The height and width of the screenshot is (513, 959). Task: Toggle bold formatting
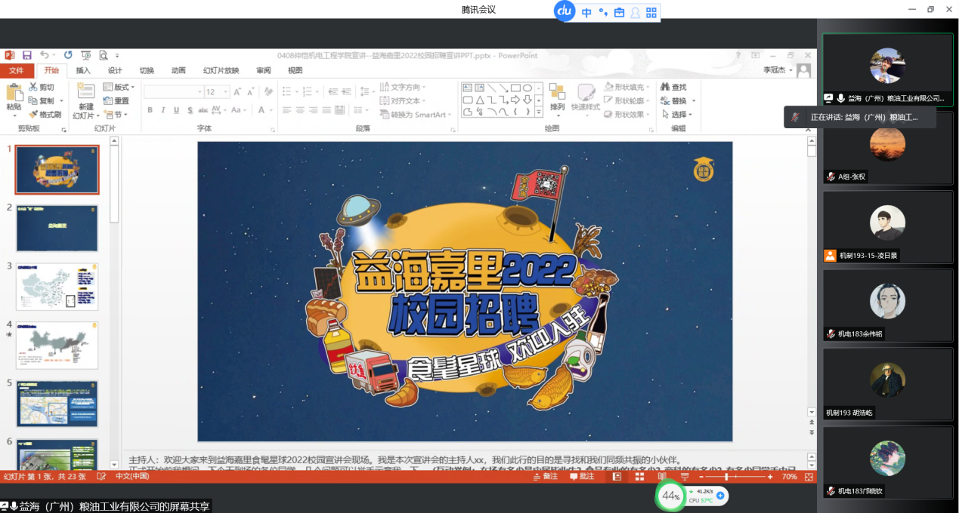[150, 110]
